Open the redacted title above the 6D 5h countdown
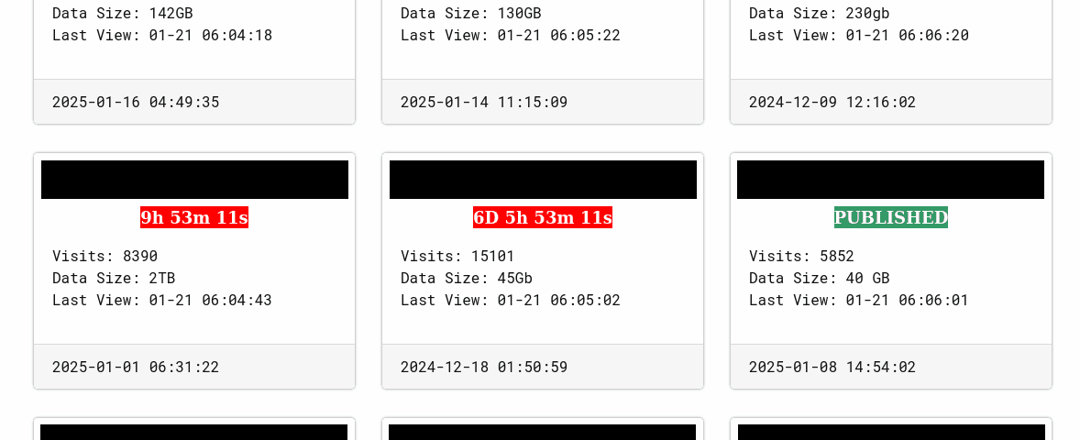 [x=543, y=180]
